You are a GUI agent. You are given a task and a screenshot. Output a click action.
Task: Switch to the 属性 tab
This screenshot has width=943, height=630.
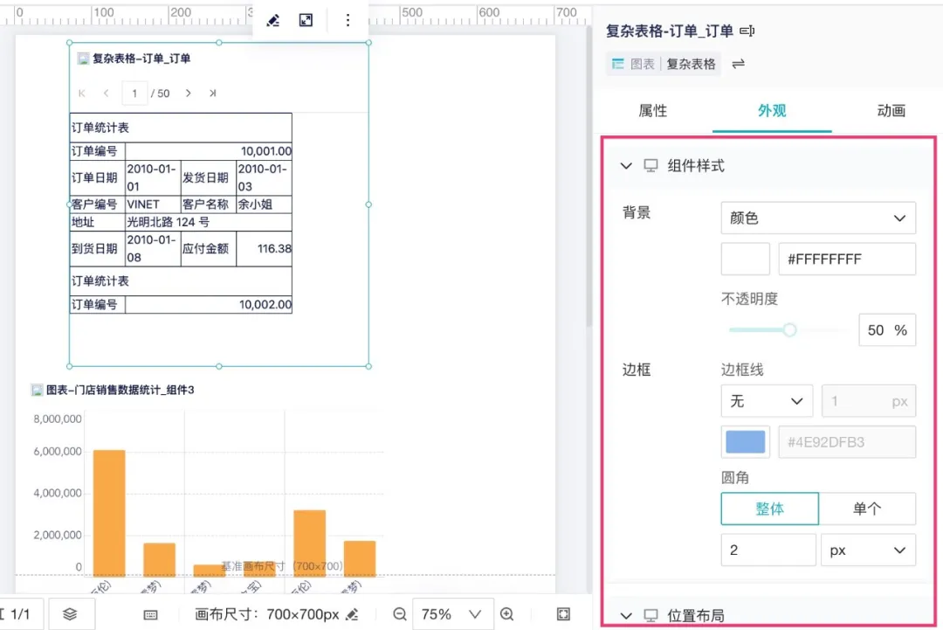[x=653, y=111]
